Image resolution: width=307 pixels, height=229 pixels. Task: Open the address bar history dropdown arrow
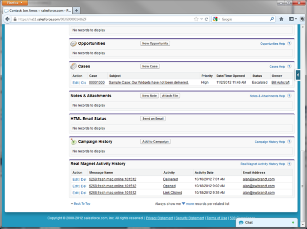click(x=201, y=19)
